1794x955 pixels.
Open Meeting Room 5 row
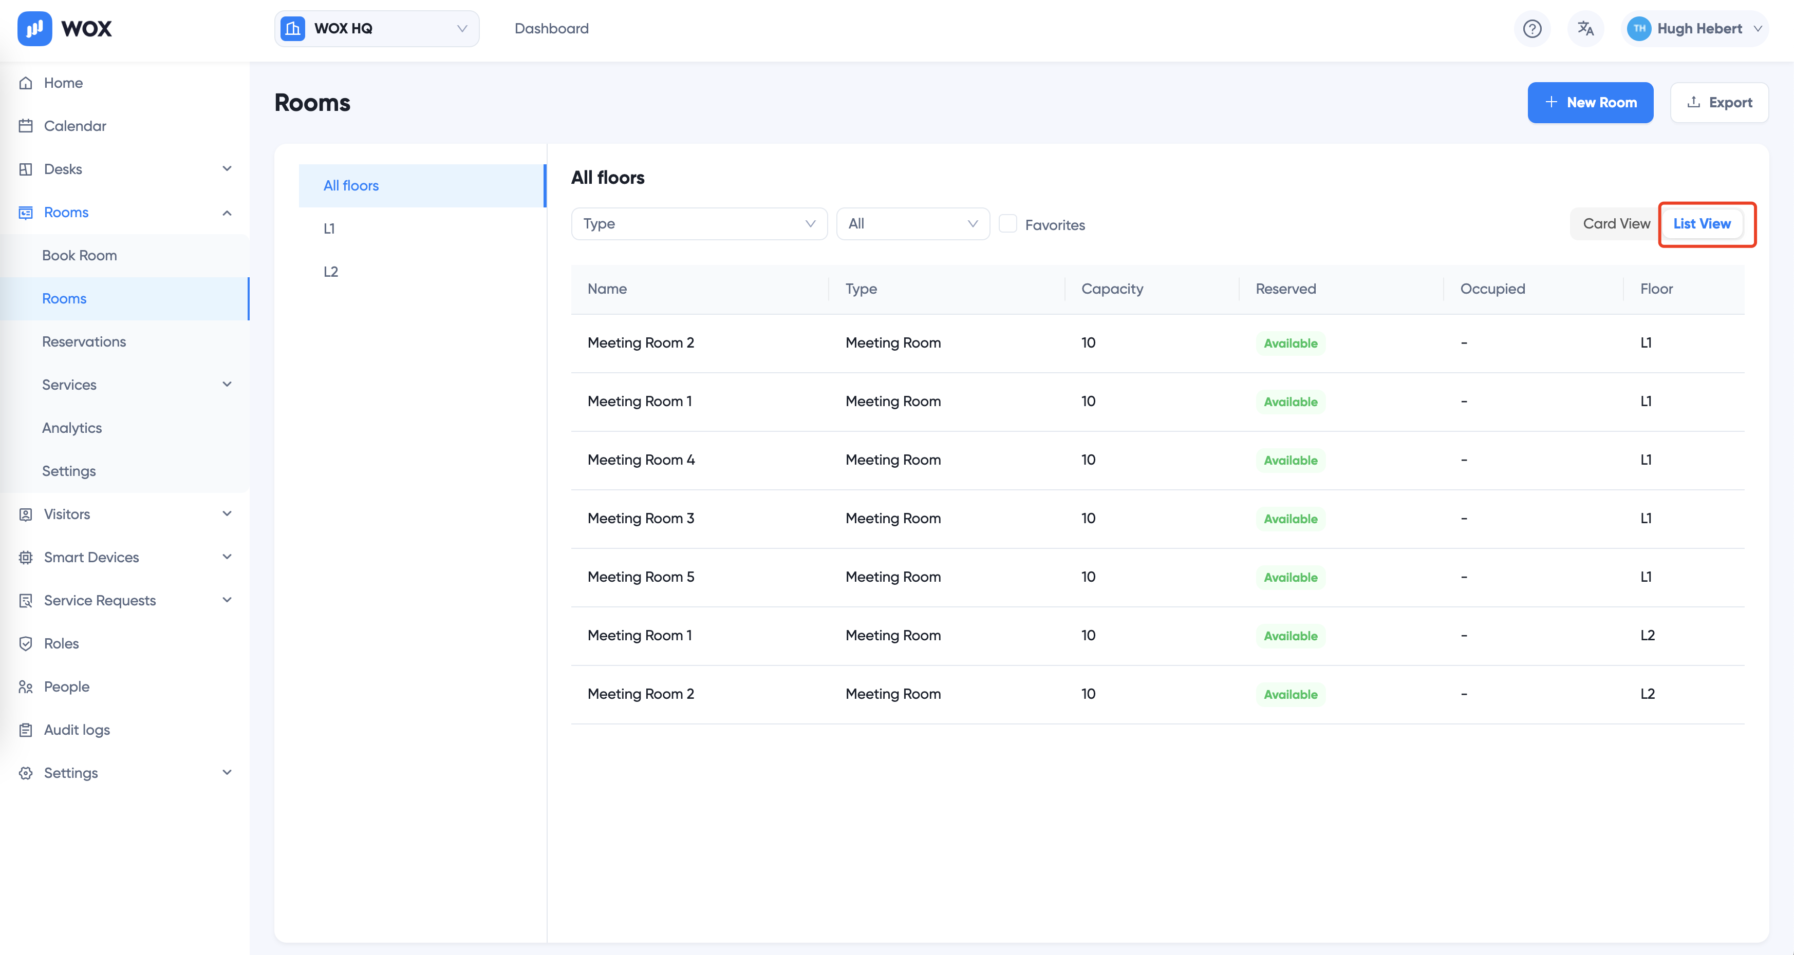pyautogui.click(x=1157, y=577)
